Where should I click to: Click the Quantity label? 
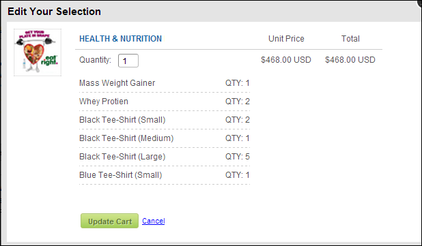coord(96,59)
